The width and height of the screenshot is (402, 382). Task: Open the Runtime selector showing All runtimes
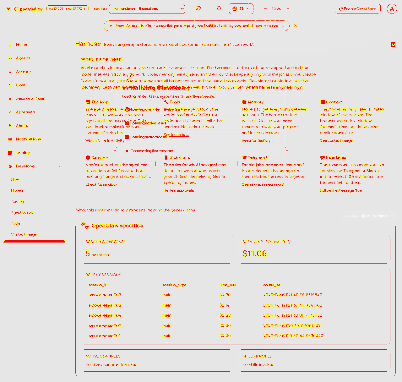click(147, 9)
